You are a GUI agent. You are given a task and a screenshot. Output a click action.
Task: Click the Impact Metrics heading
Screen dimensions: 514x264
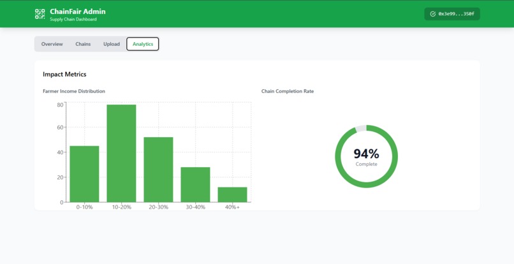pos(64,74)
